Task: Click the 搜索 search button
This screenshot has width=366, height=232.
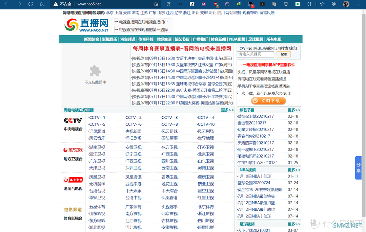Action: point(284,54)
